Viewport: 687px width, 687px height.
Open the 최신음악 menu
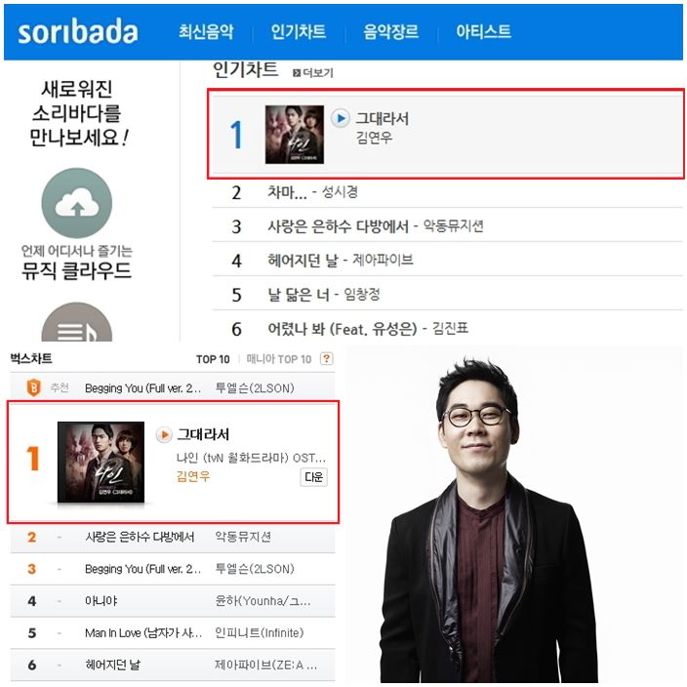pos(206,31)
